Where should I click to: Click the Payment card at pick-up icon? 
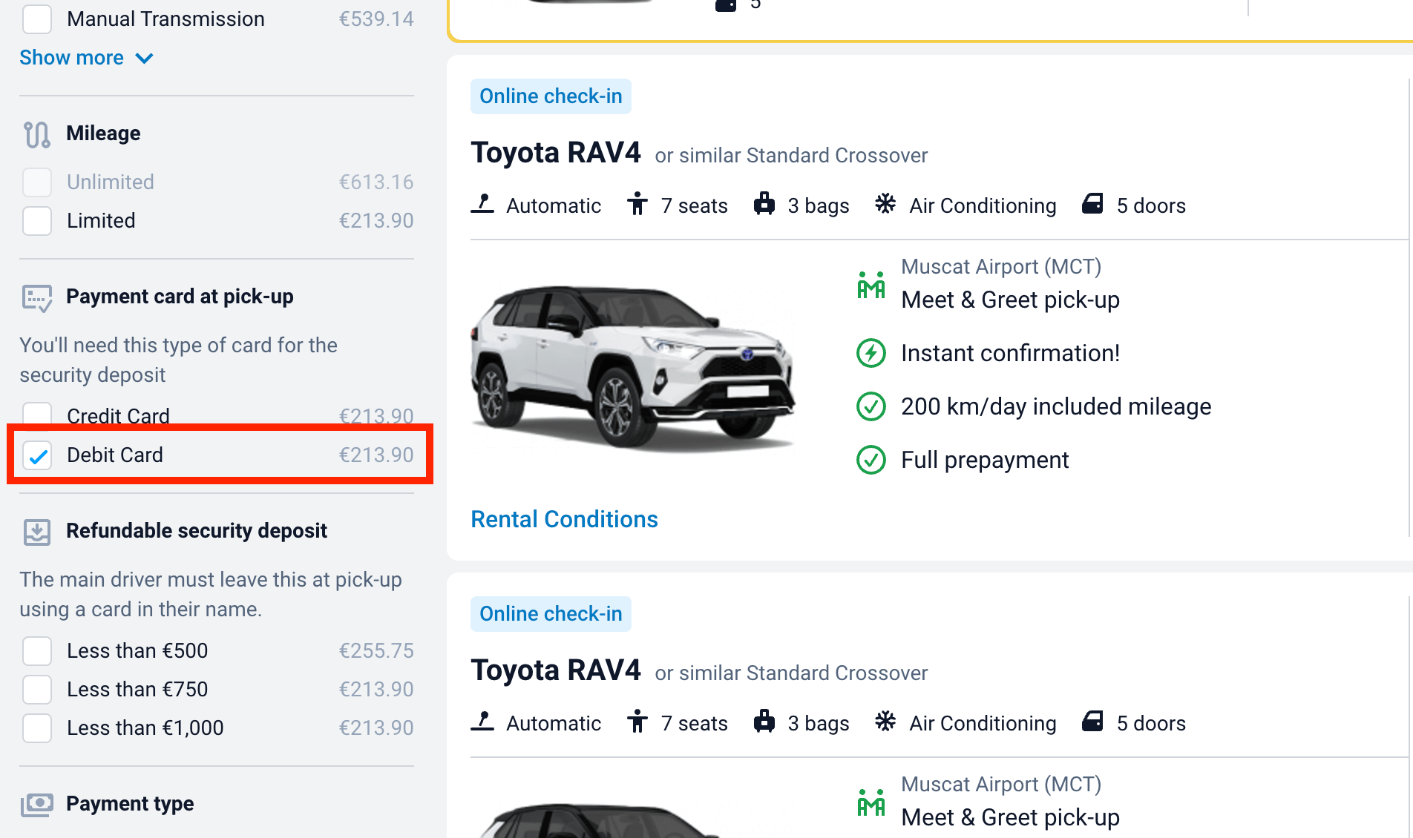click(x=37, y=297)
